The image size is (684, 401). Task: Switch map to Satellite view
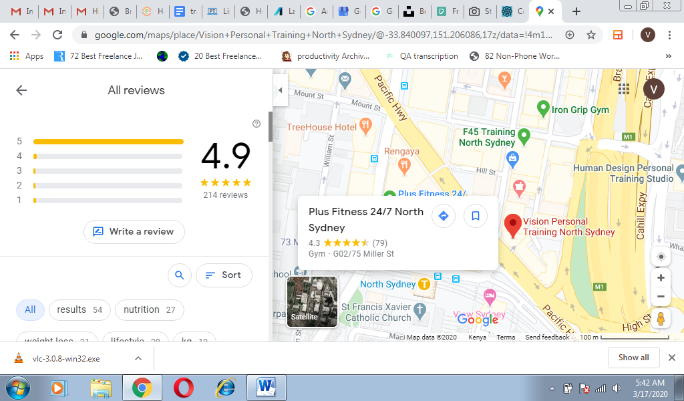pyautogui.click(x=312, y=301)
